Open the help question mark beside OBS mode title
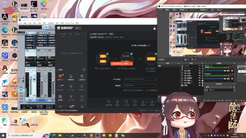The height and width of the screenshot is (138, 246). click(x=149, y=45)
